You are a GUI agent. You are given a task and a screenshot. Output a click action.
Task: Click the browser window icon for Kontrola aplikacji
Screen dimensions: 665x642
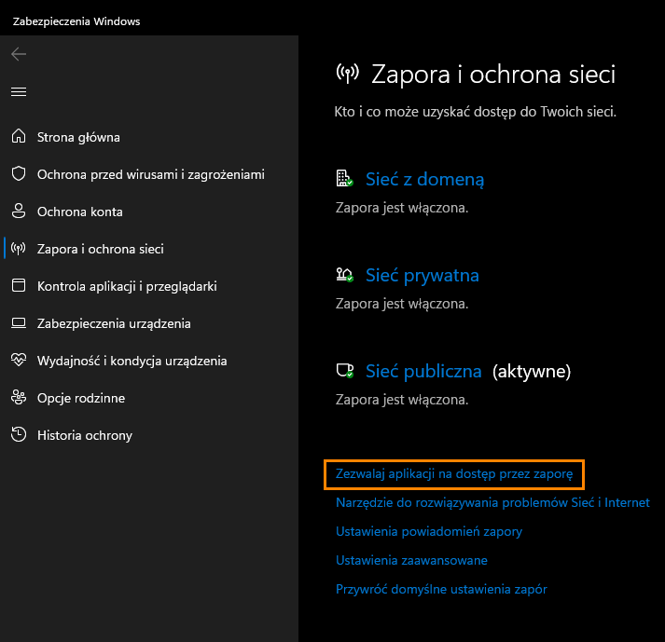pyautogui.click(x=19, y=286)
